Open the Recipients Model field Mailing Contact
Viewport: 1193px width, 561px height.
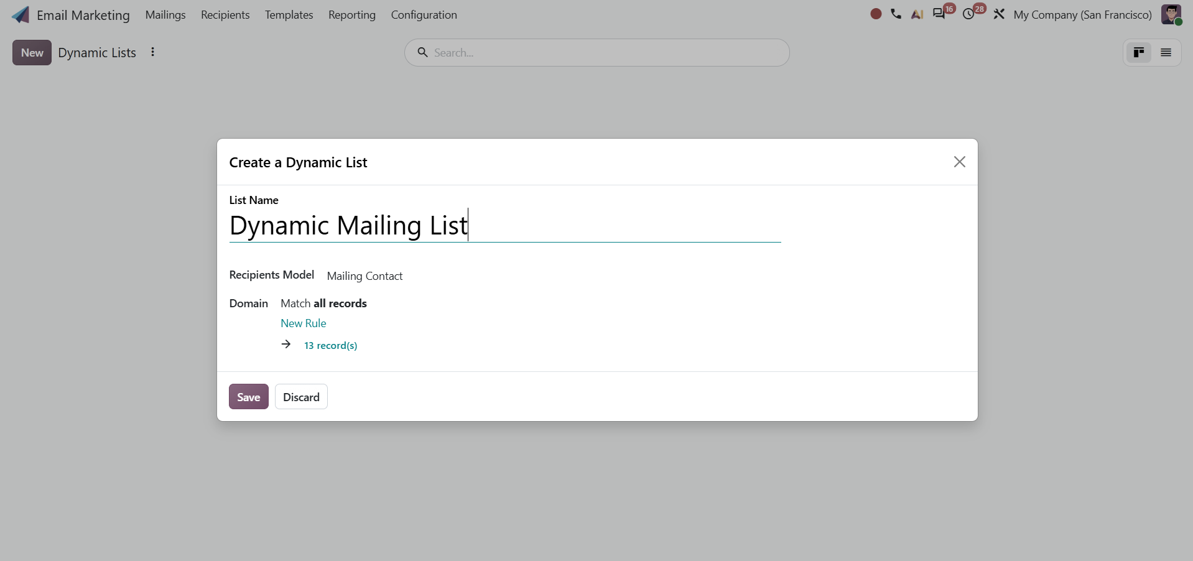coord(365,276)
